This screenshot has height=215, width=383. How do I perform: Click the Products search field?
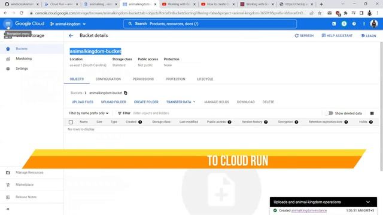click(x=210, y=24)
